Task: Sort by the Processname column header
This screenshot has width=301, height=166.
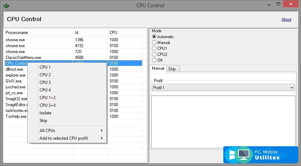Action: pos(38,33)
